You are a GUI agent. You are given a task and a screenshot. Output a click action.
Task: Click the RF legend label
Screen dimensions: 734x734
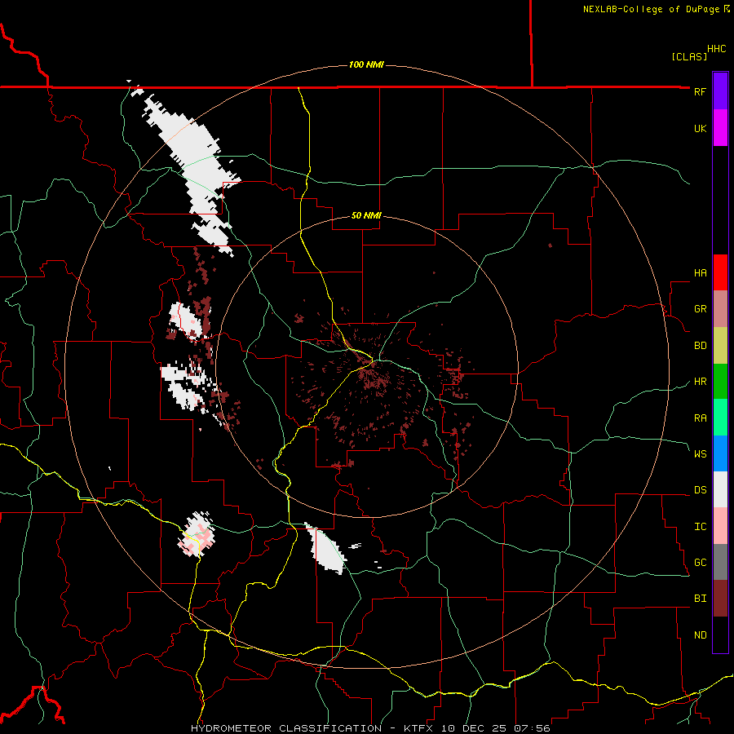tap(700, 91)
